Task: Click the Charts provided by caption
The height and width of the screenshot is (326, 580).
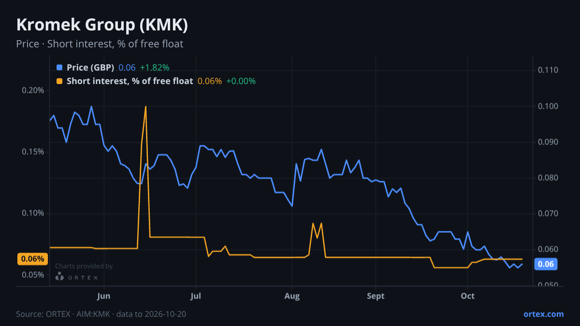Action: 84,266
